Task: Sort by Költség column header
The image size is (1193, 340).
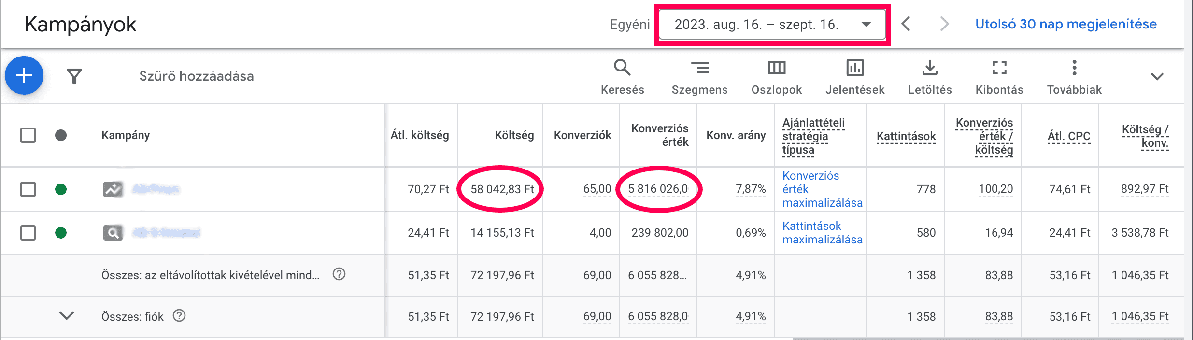Action: coord(514,135)
